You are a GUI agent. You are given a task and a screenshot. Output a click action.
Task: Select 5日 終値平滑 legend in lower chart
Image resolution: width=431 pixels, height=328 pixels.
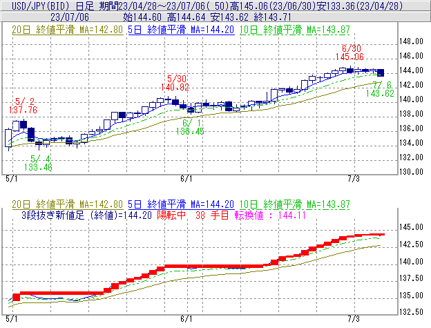pos(181,204)
